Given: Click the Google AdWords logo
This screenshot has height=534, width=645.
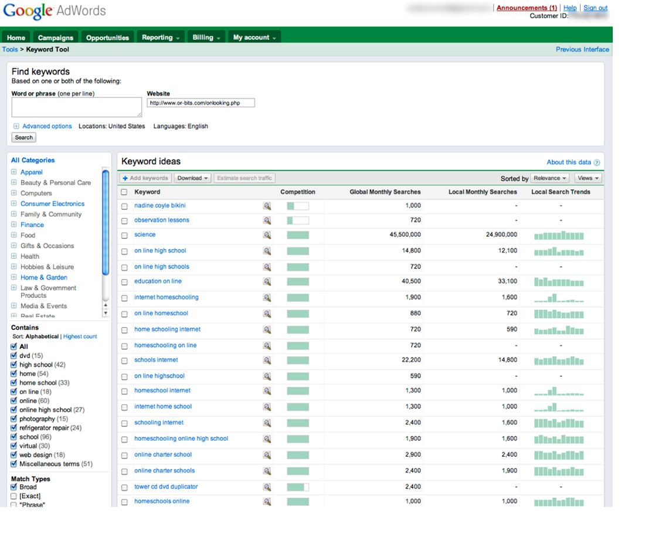Looking at the screenshot, I should click(x=55, y=11).
